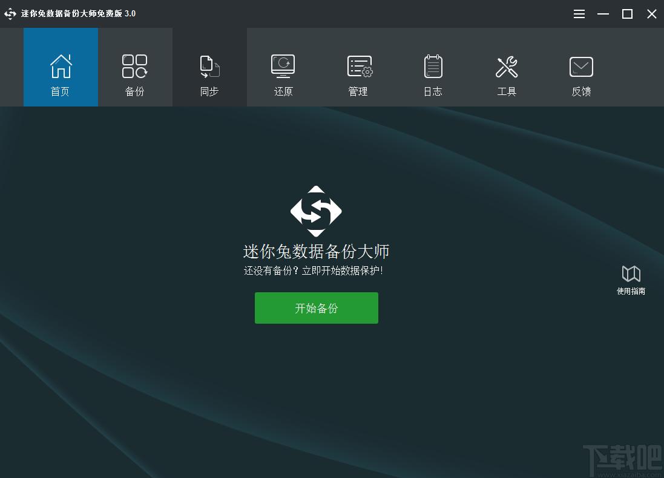Open the 管理 manage tab
This screenshot has height=478, width=664.
(x=358, y=67)
